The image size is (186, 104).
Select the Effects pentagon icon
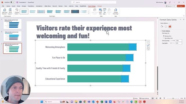(166, 27)
